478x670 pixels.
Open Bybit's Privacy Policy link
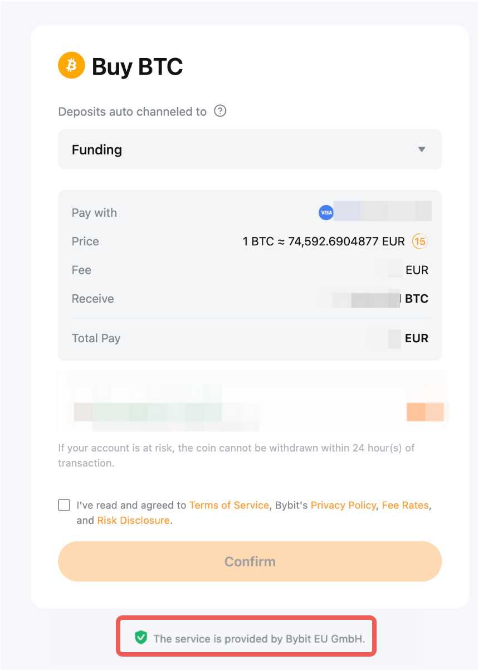point(343,505)
